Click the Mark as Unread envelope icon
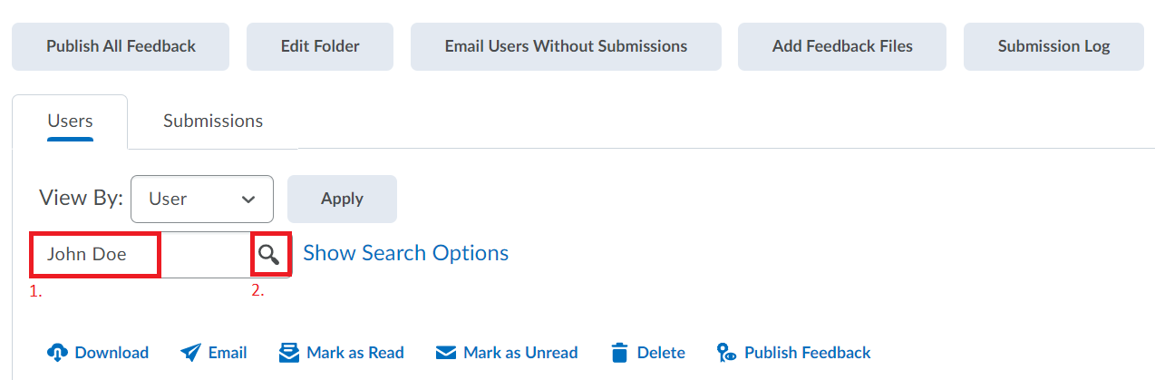 [x=445, y=353]
